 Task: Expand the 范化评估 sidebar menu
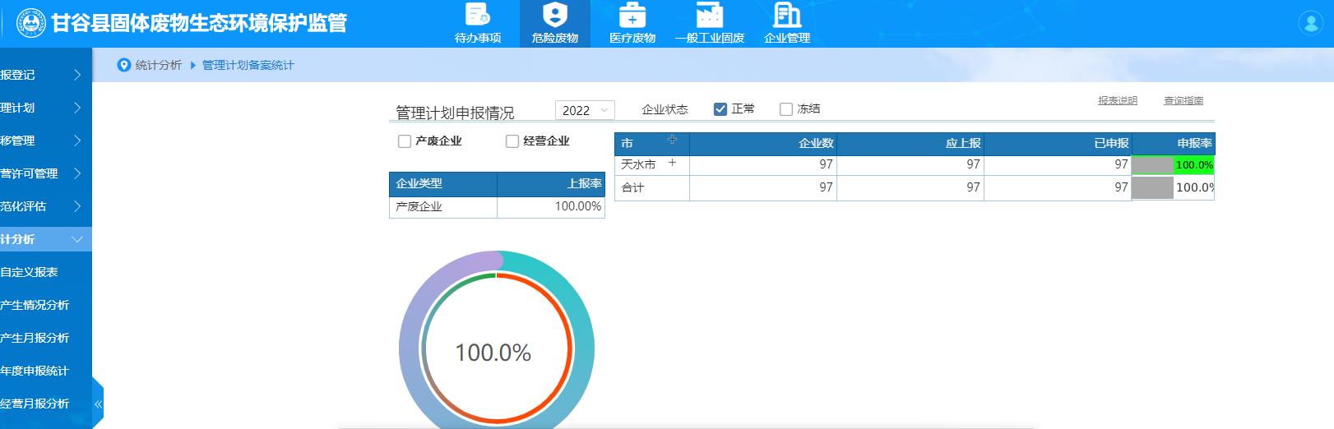pos(46,206)
